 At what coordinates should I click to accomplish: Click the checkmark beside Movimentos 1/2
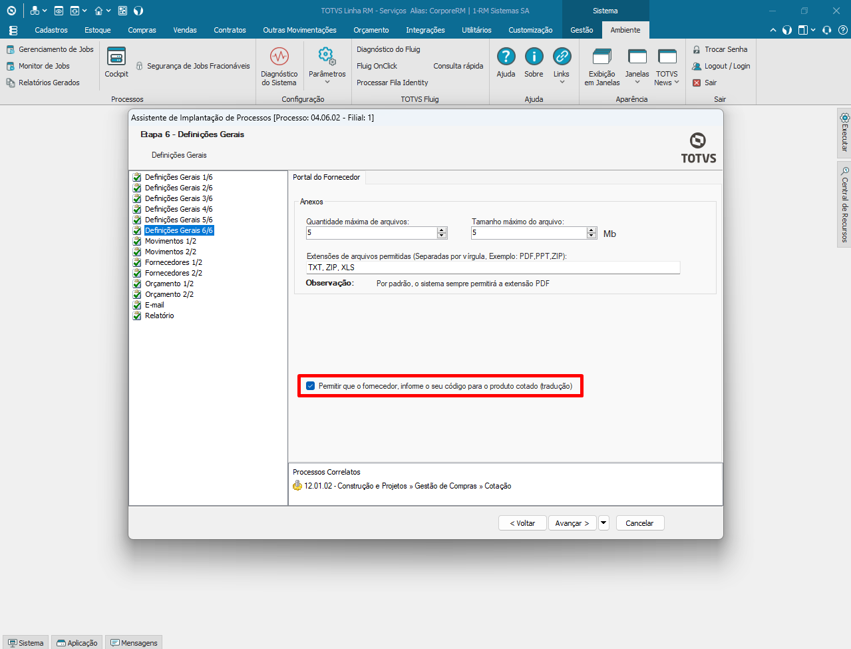[x=137, y=241]
